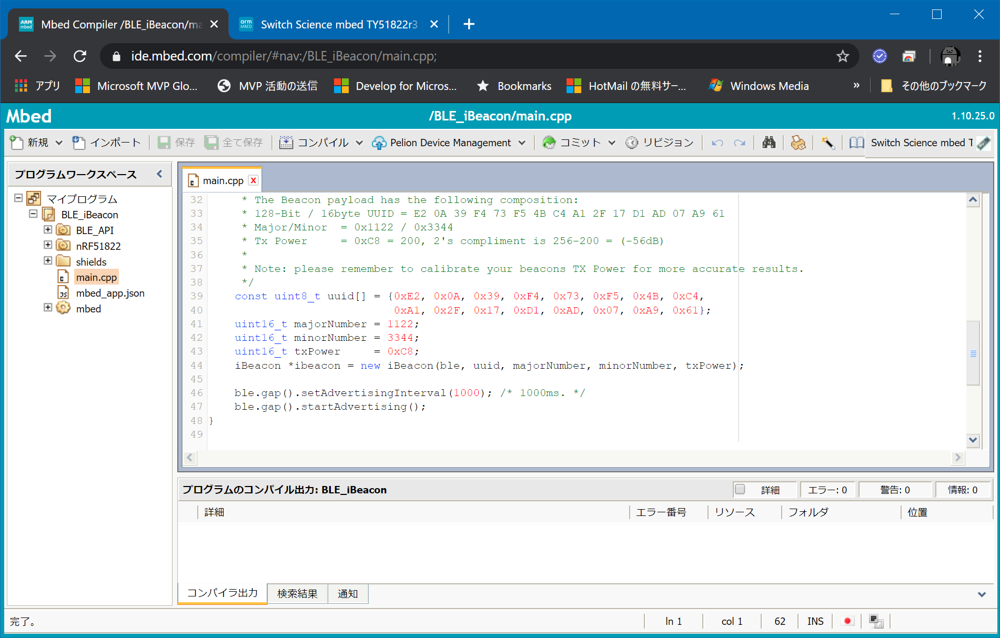Viewport: 1000px width, 638px height.
Task: Click the Import (インポート) toolbar button
Action: (x=107, y=143)
